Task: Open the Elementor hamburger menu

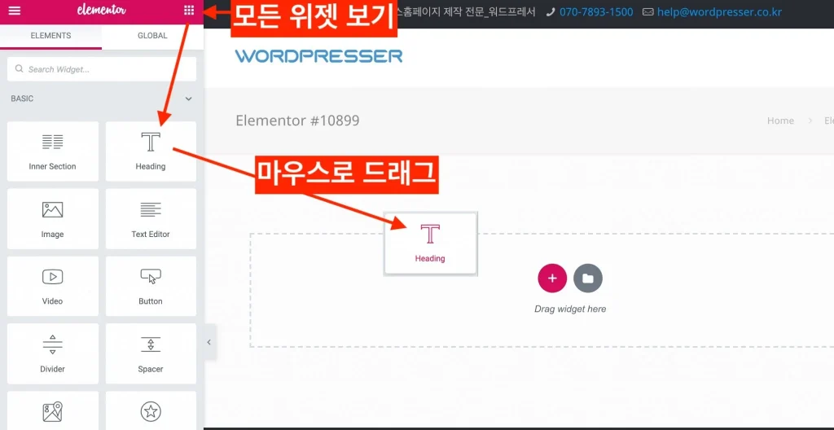Action: coord(15,11)
